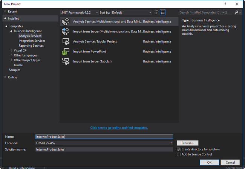Expand the Other Project Types node

[x=11, y=60]
